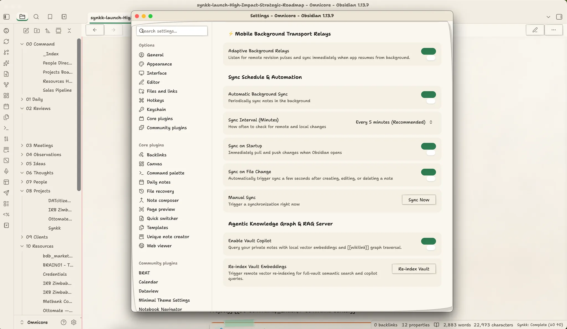Screen dimensions: 567x329
Task: Collapse the 00 Command folder
Action: [x=22, y=44]
